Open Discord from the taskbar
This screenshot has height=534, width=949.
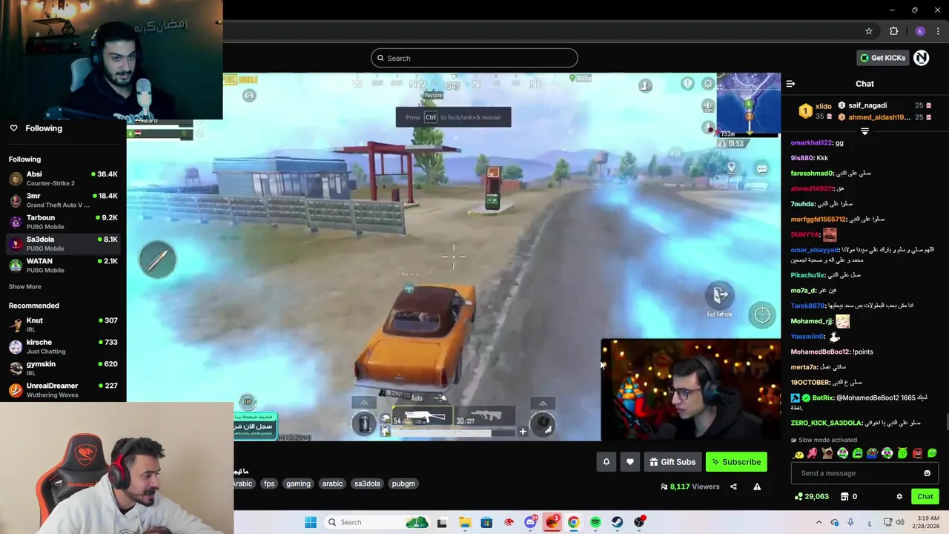[530, 522]
